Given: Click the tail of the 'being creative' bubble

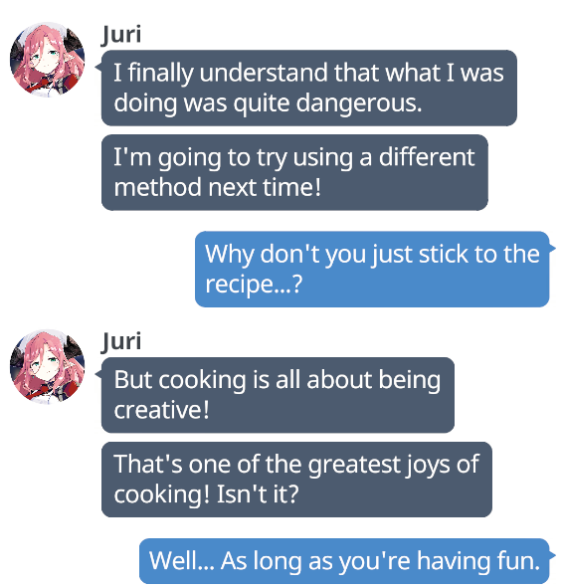Looking at the screenshot, I should 98,374.
